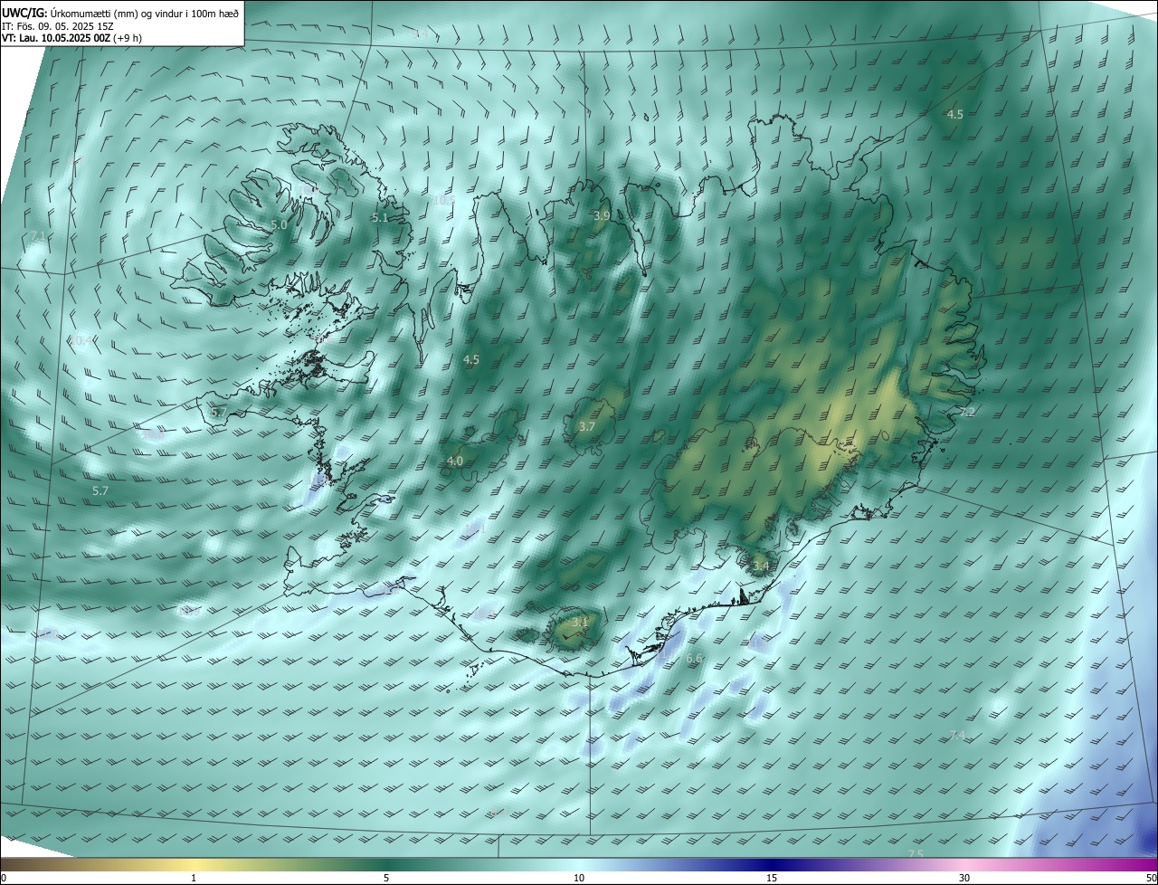This screenshot has width=1158, height=885.
Task: Click the '0' tick on the color scale
Action: (x=4, y=878)
